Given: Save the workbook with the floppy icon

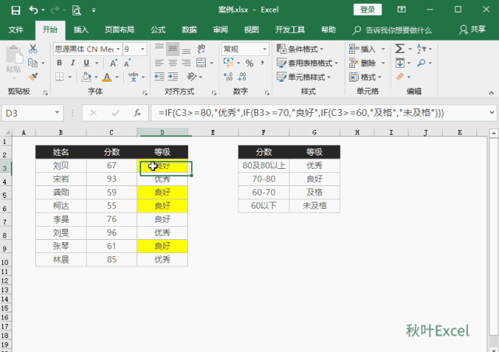Looking at the screenshot, I should (x=16, y=10).
